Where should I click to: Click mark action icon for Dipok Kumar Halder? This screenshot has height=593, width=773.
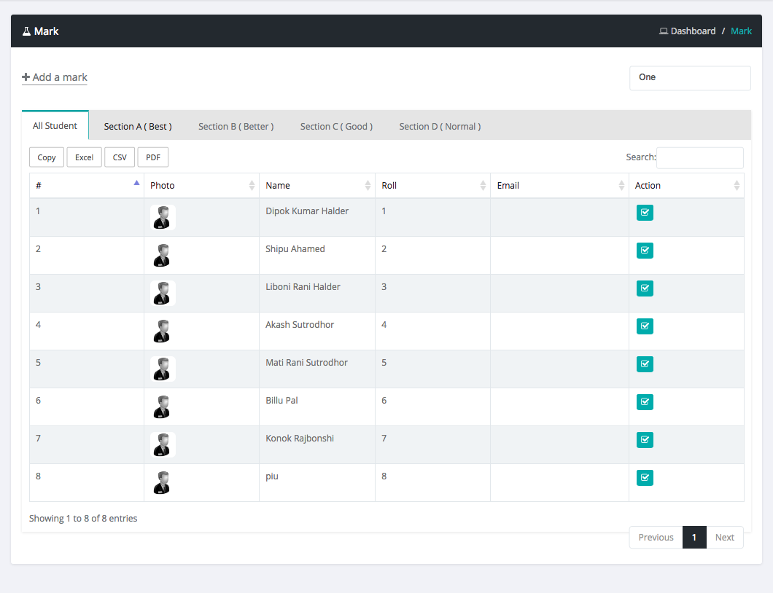point(645,213)
